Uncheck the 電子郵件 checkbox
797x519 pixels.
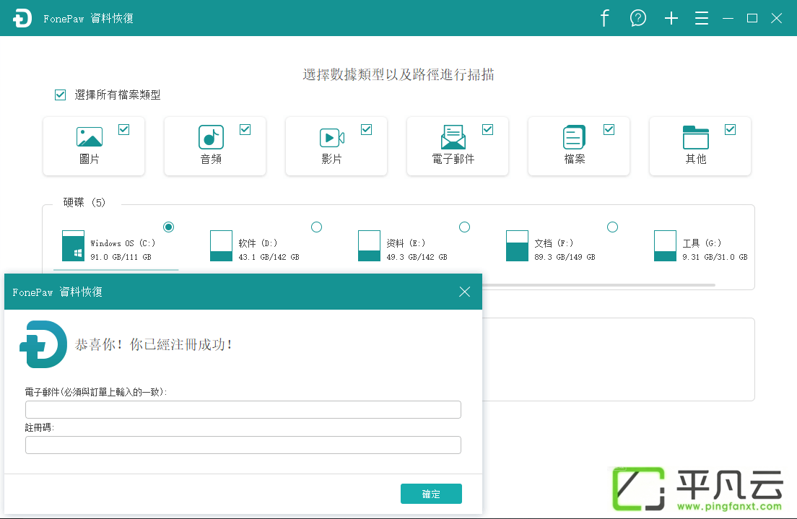tap(487, 130)
